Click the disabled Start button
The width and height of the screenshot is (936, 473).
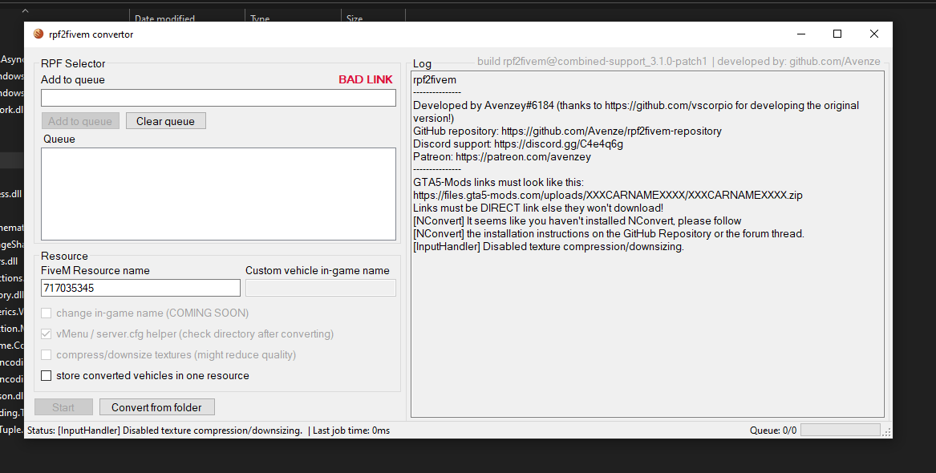(63, 407)
